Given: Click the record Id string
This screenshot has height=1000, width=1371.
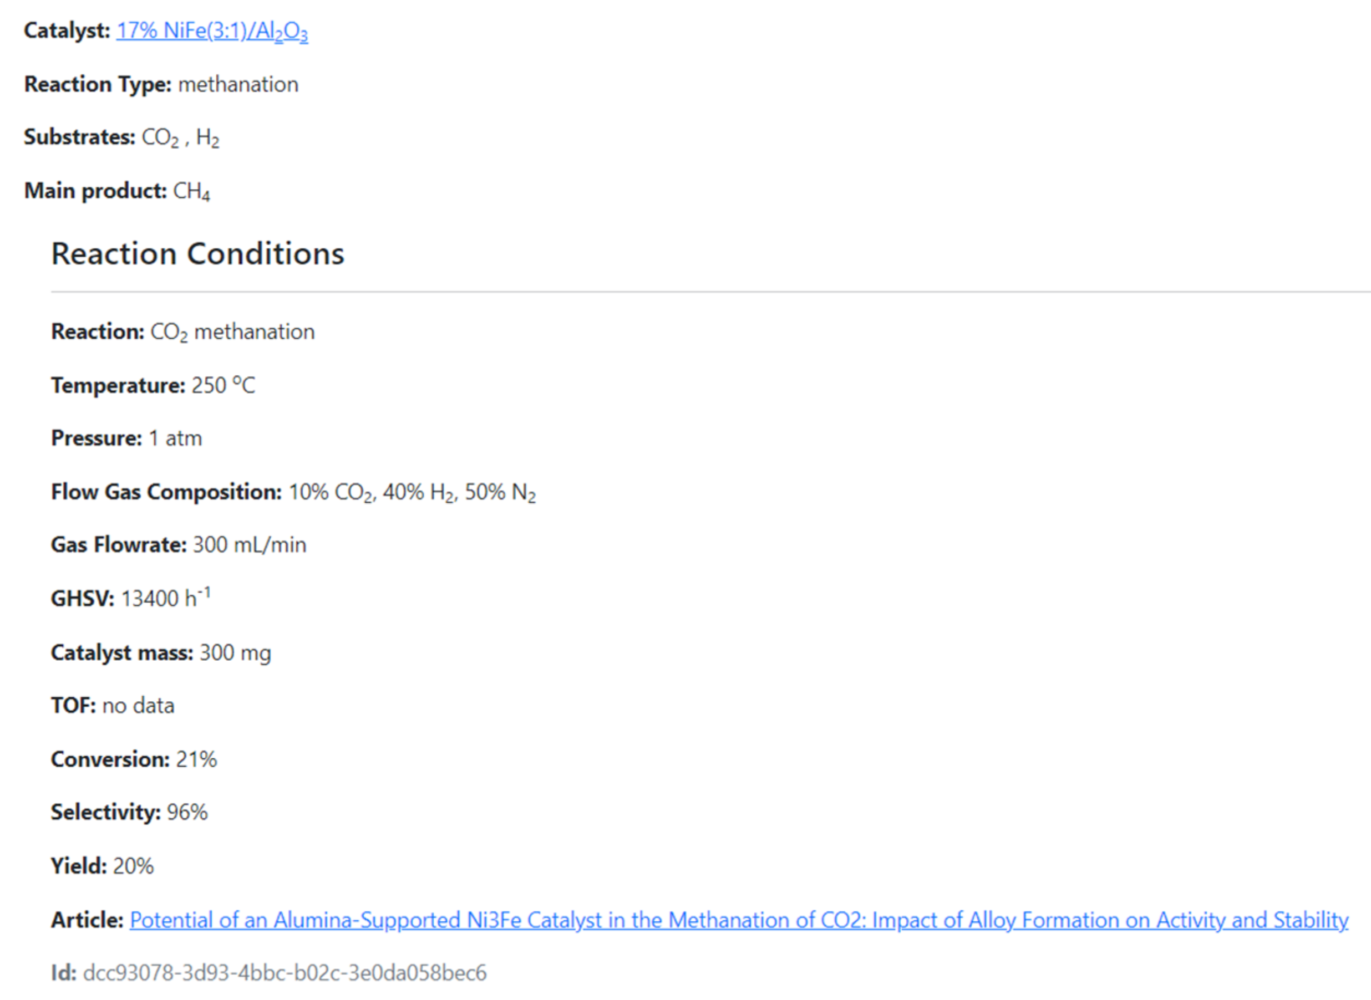Looking at the screenshot, I should coord(285,973).
